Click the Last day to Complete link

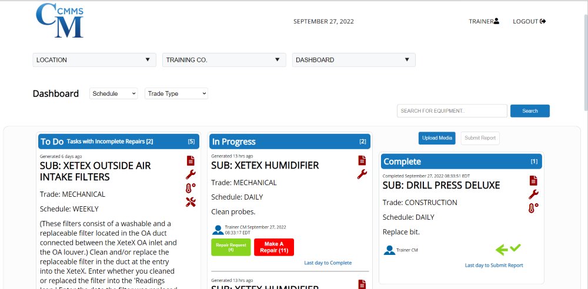tap(328, 263)
